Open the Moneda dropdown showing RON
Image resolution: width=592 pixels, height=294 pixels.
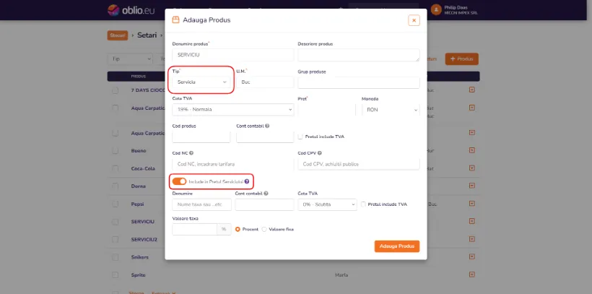pos(391,110)
